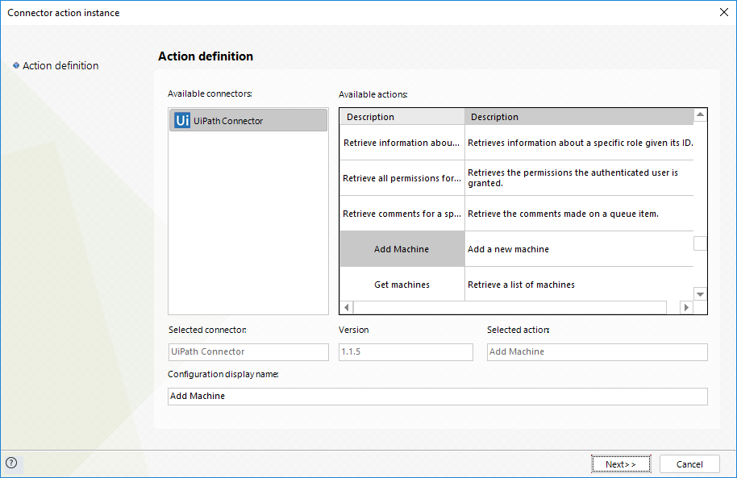Click the Selected connector field
This screenshot has height=478, width=737.
point(248,352)
